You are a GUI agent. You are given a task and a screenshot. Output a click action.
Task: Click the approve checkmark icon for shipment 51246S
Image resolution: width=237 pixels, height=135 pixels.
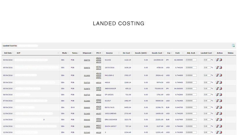[x=217, y=100]
